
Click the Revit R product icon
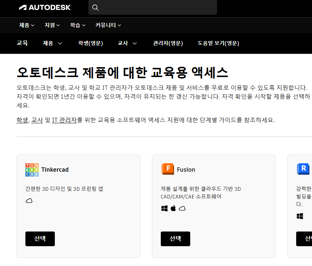click(x=303, y=169)
